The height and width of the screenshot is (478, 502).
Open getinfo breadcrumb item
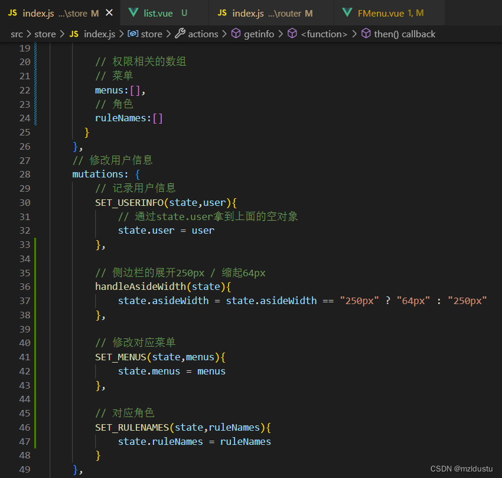[259, 34]
